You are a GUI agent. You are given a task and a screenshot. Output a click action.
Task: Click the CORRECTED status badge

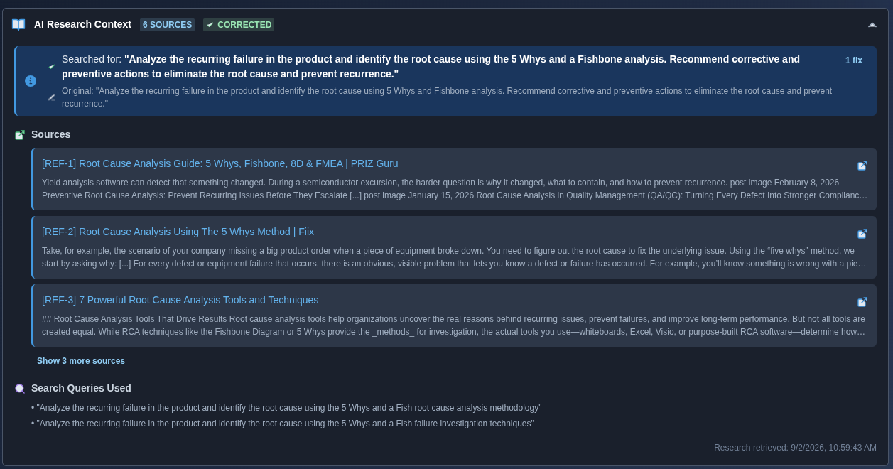[239, 25]
